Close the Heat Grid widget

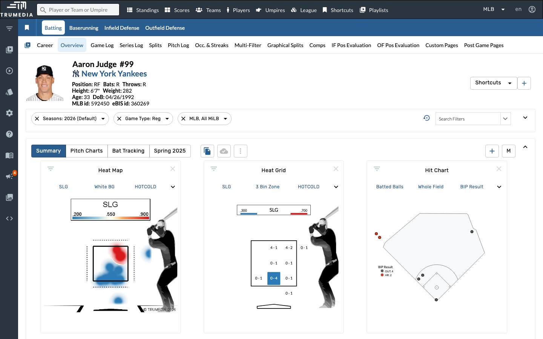(336, 169)
